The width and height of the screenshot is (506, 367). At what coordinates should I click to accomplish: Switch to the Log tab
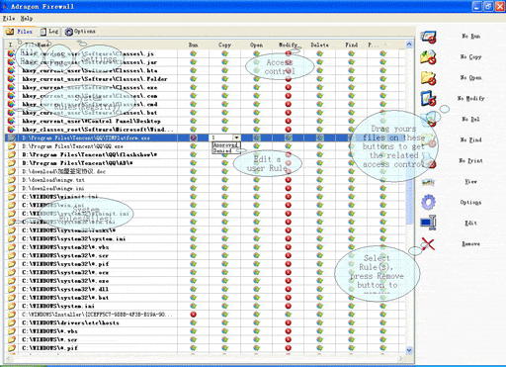49,32
